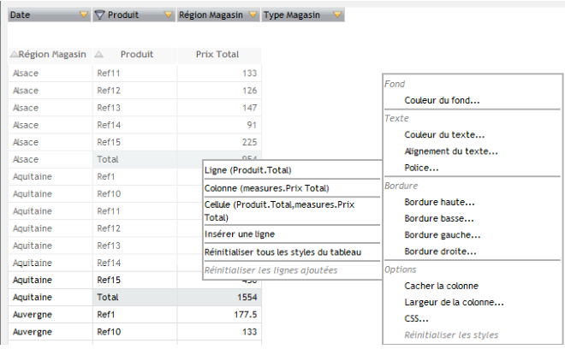The image size is (565, 355).
Task: Expand the Produit filter dropdown arrow
Action: tap(167, 15)
